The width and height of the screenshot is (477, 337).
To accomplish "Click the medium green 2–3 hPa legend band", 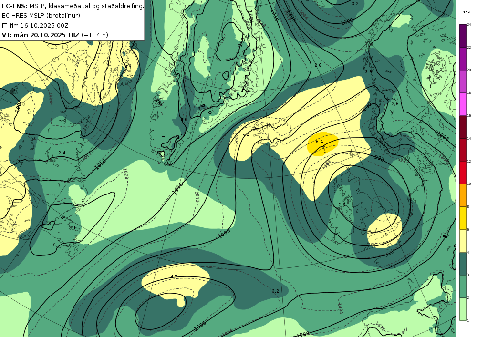I will [463, 286].
